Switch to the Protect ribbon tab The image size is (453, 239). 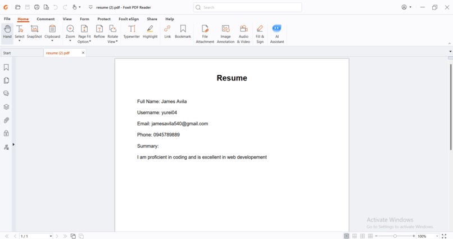(104, 19)
